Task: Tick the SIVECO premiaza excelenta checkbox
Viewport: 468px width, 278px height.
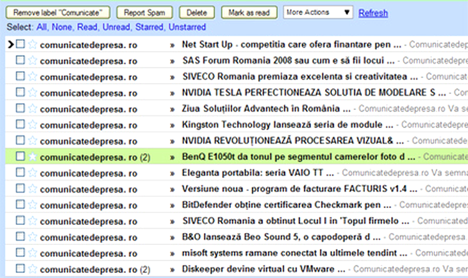Action: [x=21, y=76]
